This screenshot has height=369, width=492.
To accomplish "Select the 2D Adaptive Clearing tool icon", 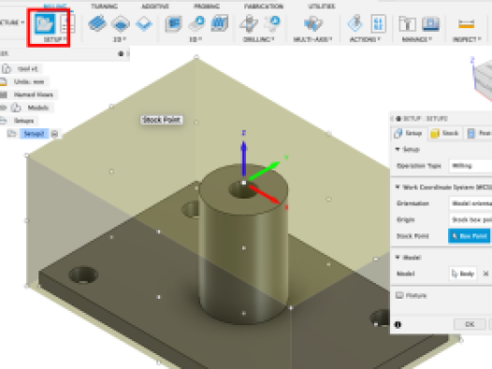I will pos(97,23).
